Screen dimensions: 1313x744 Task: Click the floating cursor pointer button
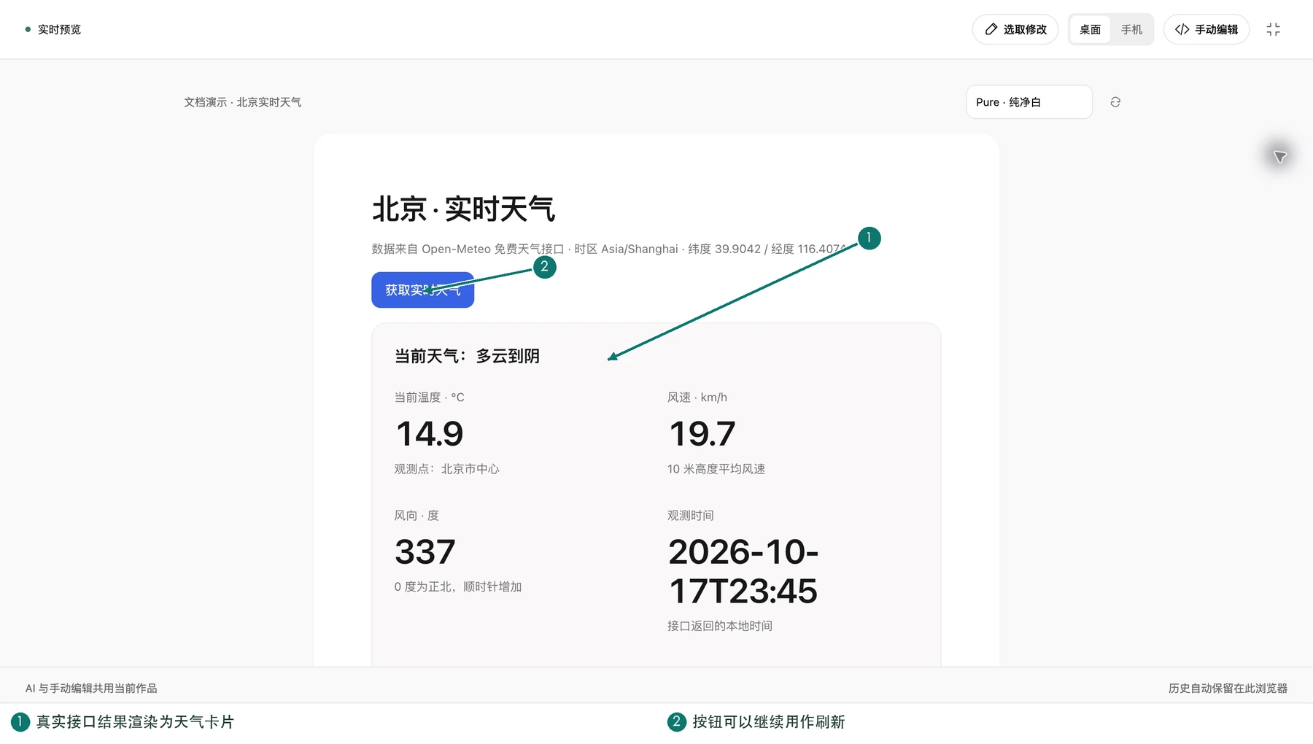1280,156
